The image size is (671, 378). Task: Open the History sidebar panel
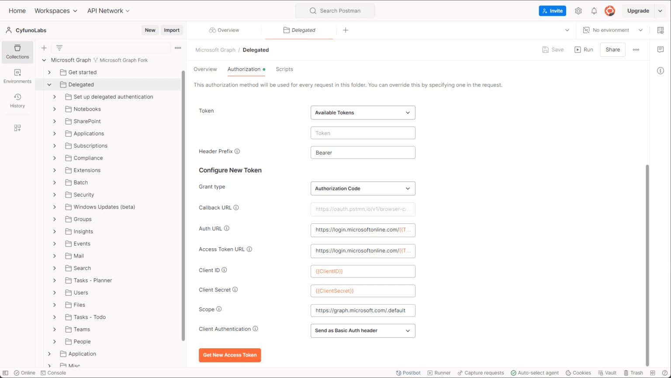[x=17, y=101]
